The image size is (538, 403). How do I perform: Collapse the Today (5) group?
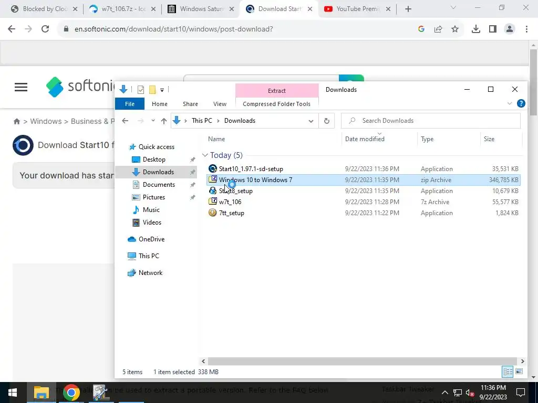pyautogui.click(x=205, y=155)
